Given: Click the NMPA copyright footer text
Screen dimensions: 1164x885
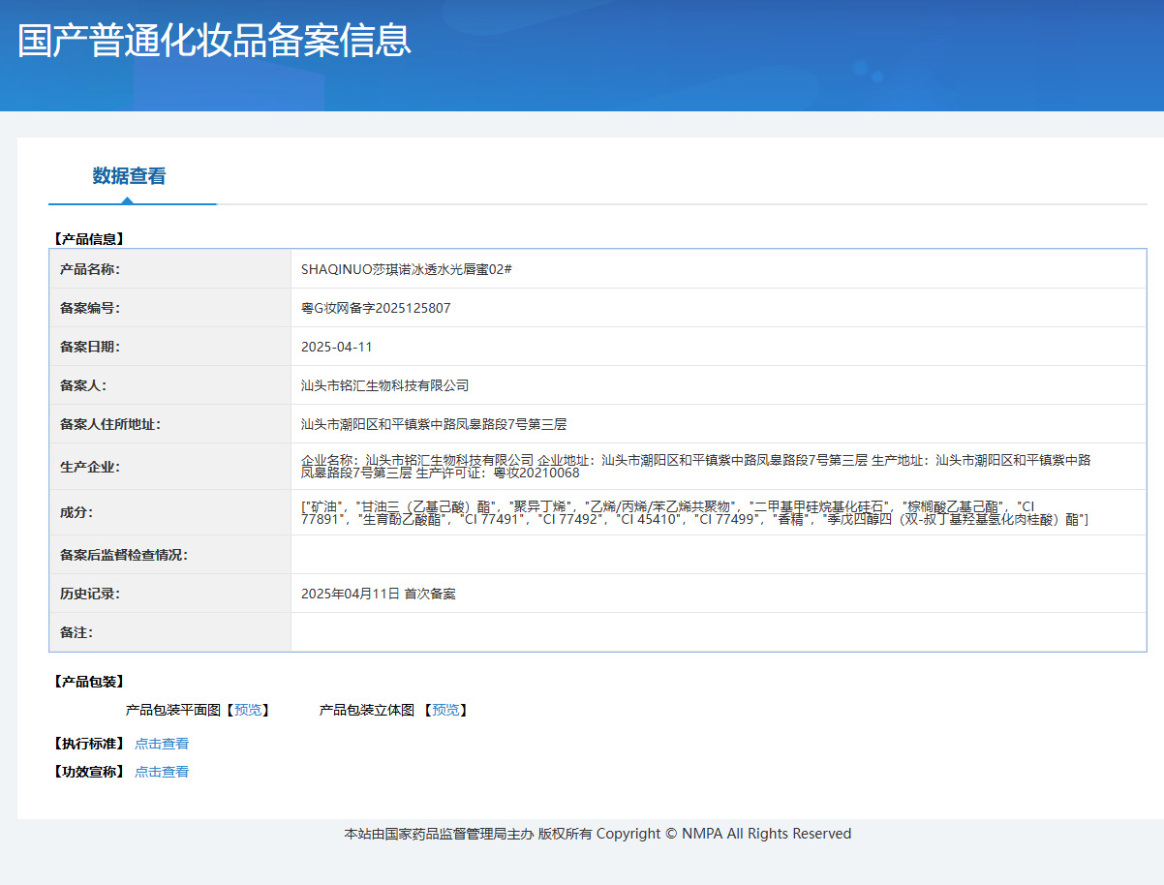Looking at the screenshot, I should pyautogui.click(x=597, y=834).
